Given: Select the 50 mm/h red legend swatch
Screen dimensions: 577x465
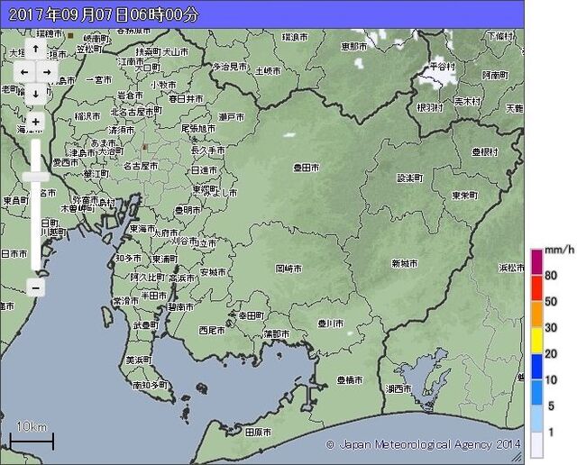Looking at the screenshot, I should coord(537,288).
